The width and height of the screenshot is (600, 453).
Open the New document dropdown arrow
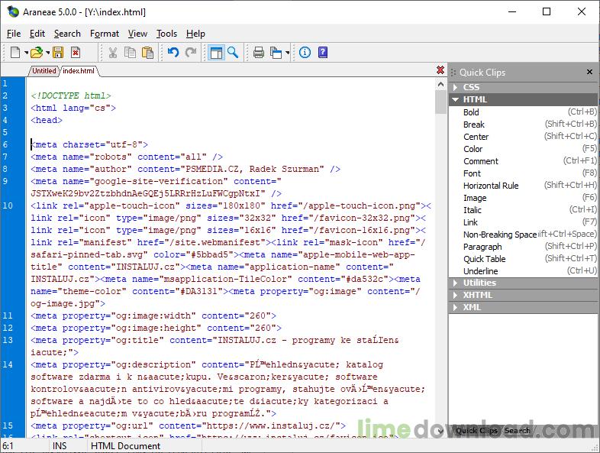[27, 53]
